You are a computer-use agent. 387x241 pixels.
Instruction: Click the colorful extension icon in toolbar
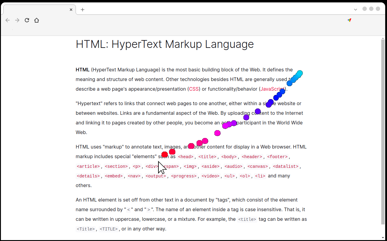point(349,20)
